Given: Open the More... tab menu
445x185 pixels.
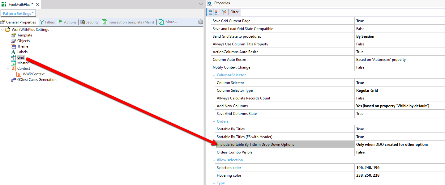Looking at the screenshot, I should [x=168, y=22].
